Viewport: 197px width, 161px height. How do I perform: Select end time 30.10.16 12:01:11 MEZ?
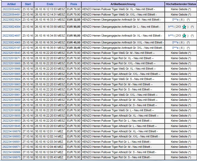(x=49, y=131)
